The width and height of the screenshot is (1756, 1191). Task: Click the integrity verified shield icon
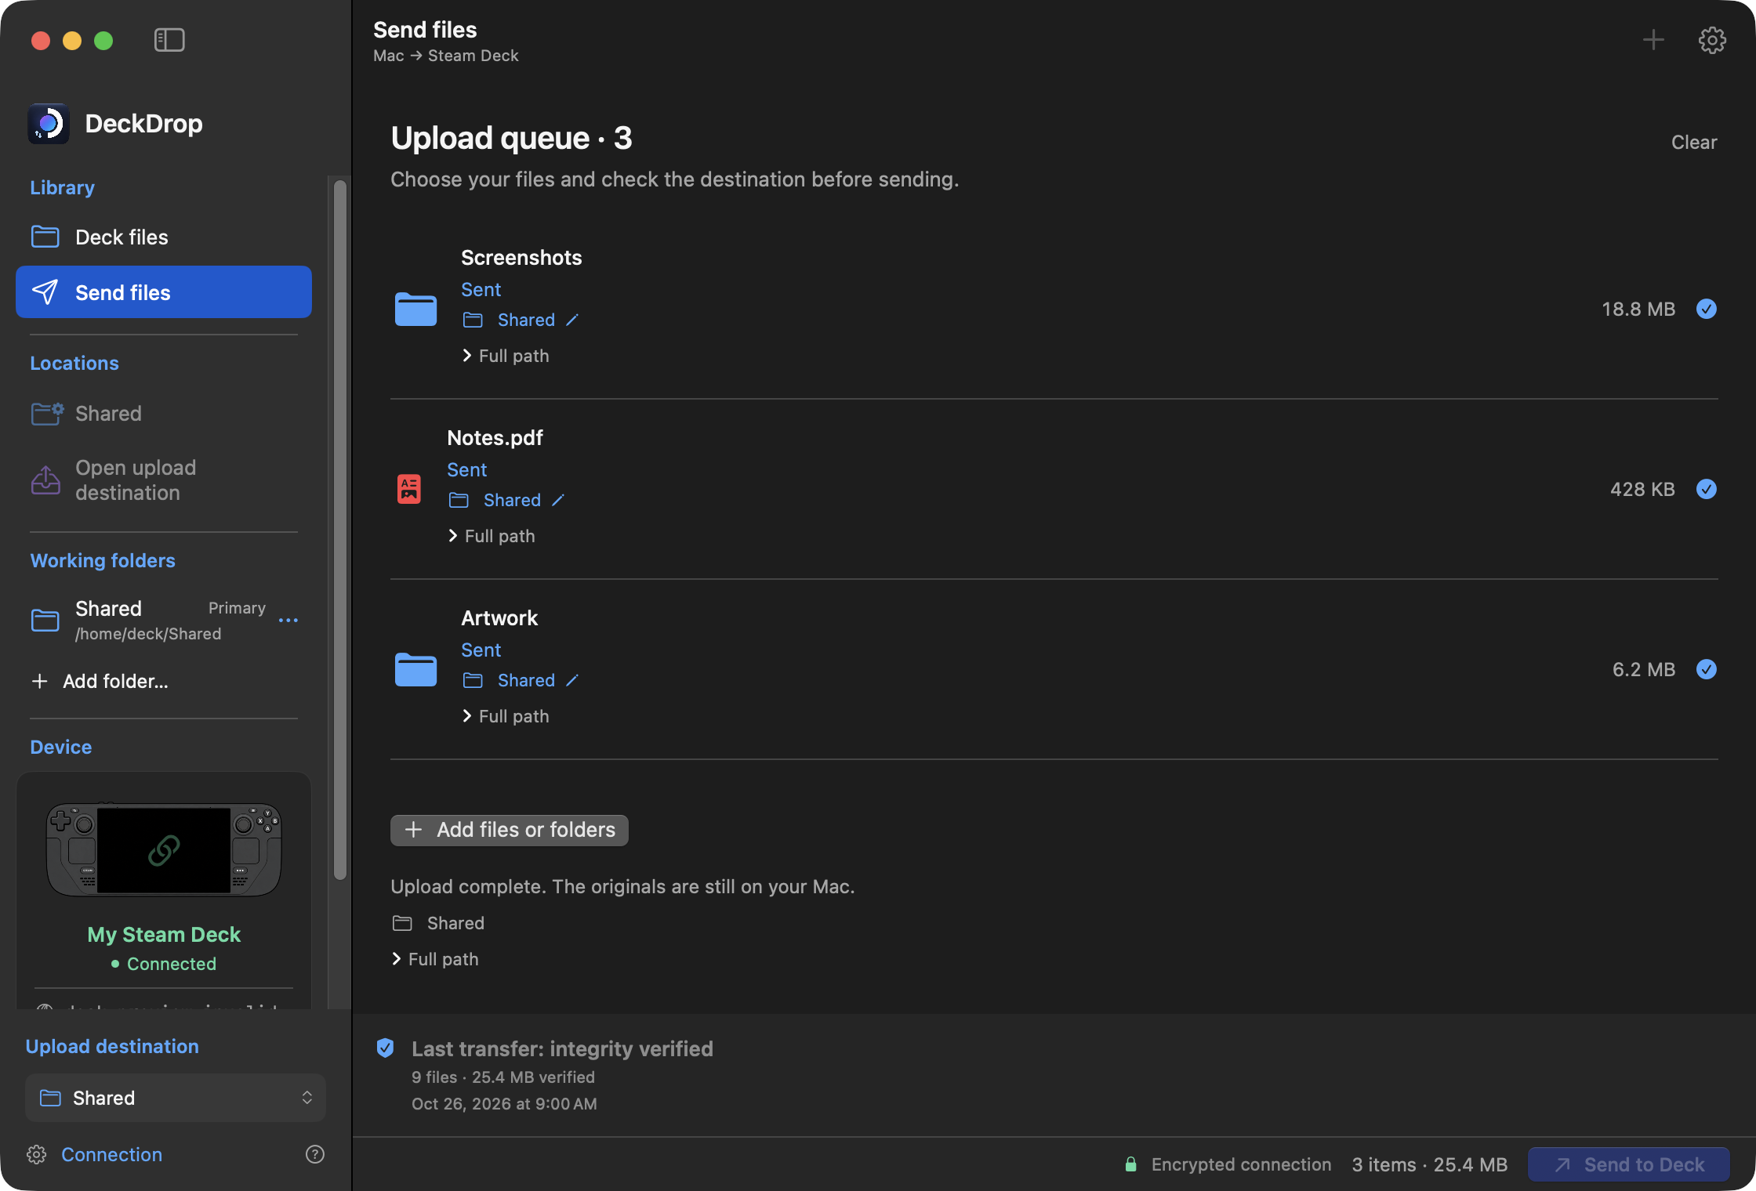pos(385,1048)
